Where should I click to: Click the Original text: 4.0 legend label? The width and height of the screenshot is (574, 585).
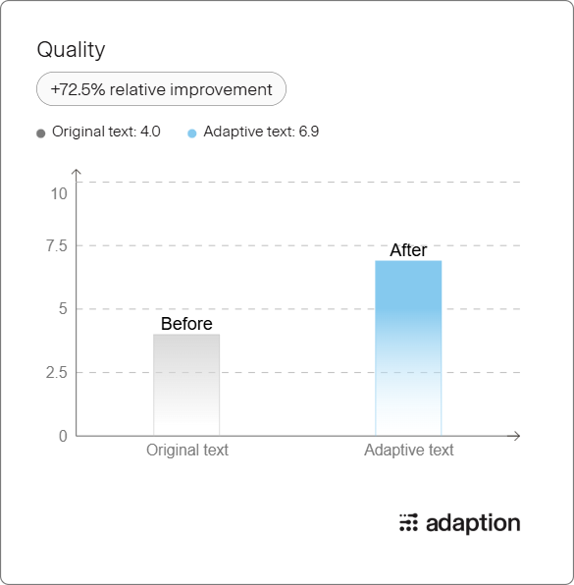pyautogui.click(x=106, y=132)
